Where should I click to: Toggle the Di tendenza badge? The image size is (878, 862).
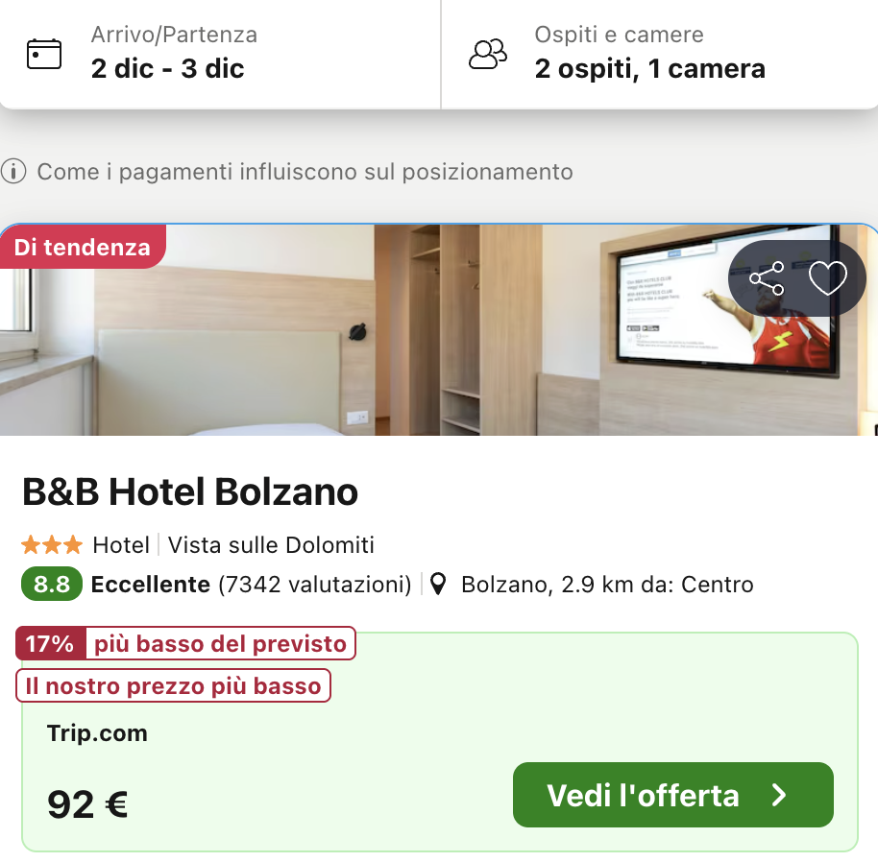coord(83,247)
